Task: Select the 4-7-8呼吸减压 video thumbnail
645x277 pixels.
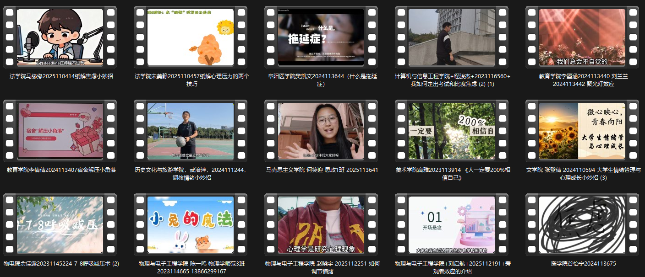Action: coord(60,224)
